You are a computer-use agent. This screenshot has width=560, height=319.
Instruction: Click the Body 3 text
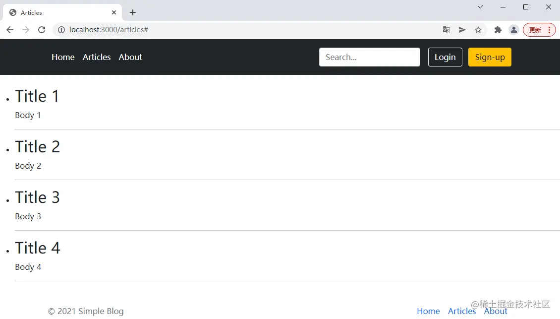click(x=28, y=216)
